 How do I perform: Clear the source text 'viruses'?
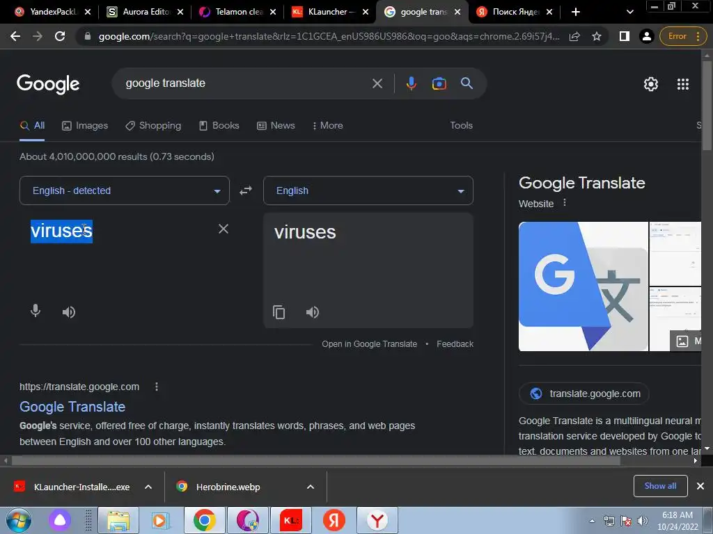[224, 229]
